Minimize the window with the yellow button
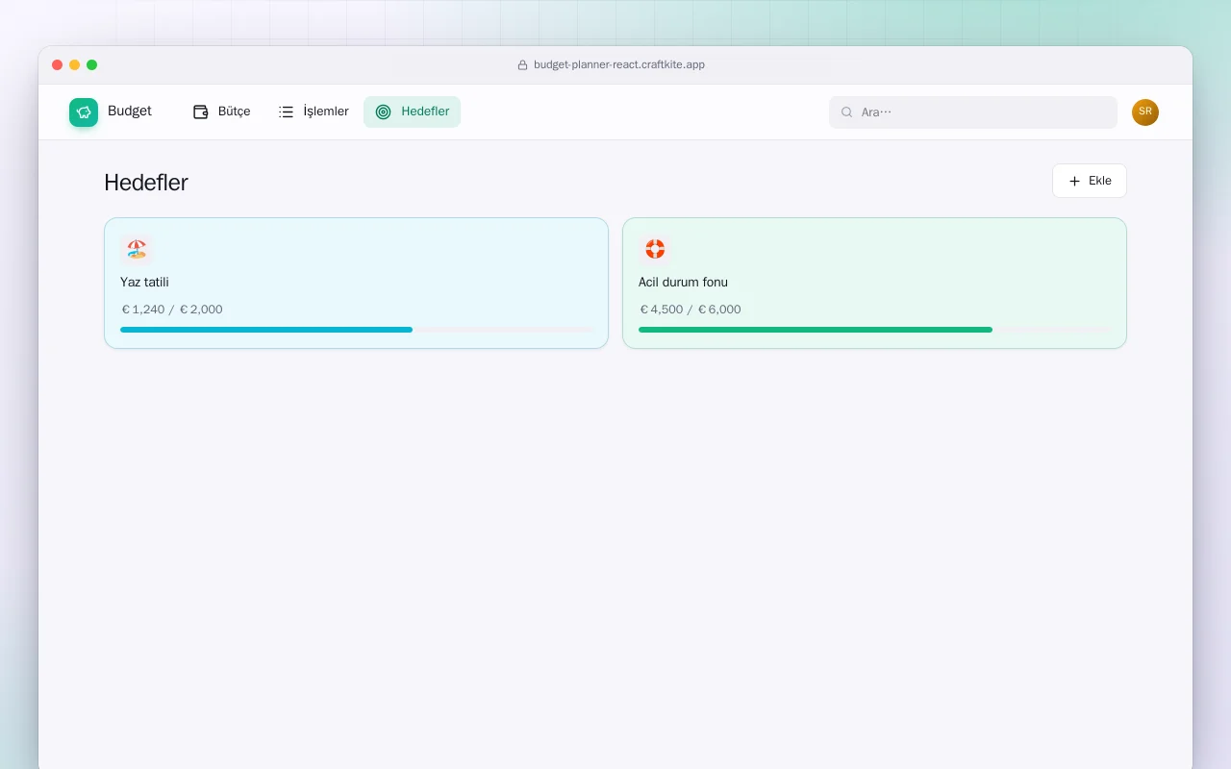The height and width of the screenshot is (769, 1231). click(x=75, y=65)
